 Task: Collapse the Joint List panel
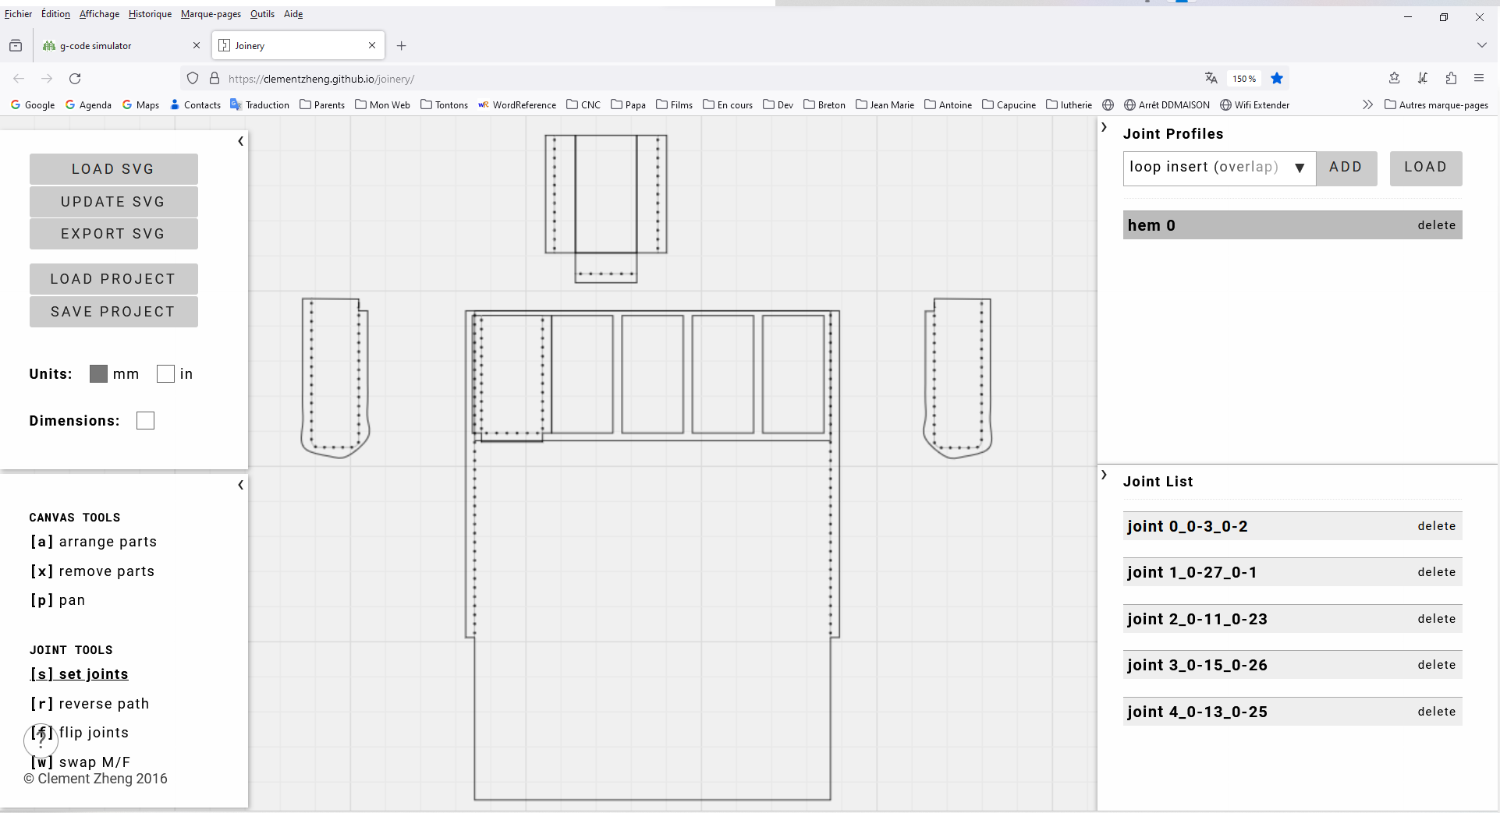[1104, 475]
